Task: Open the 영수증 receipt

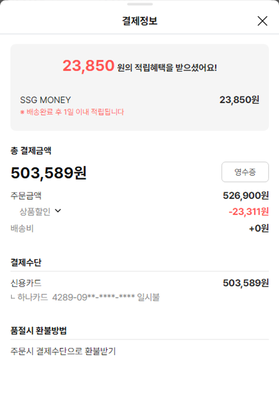Action: 245,172
